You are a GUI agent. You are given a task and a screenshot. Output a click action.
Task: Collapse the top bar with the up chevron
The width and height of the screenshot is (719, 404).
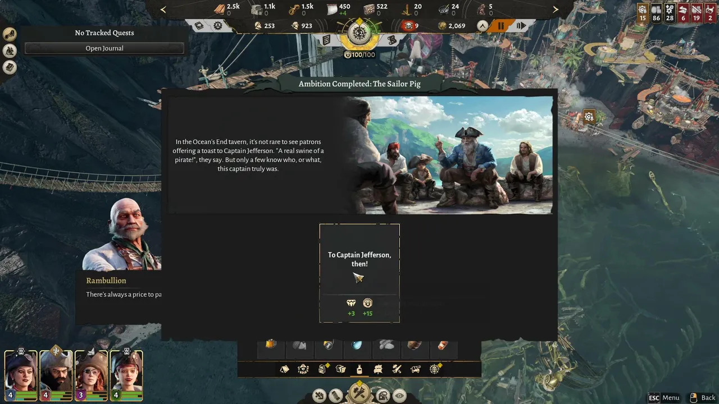click(x=483, y=26)
